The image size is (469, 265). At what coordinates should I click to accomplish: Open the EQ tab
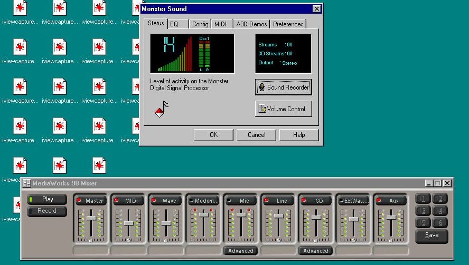(178, 24)
